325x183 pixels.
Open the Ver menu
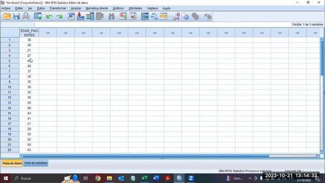click(30, 8)
